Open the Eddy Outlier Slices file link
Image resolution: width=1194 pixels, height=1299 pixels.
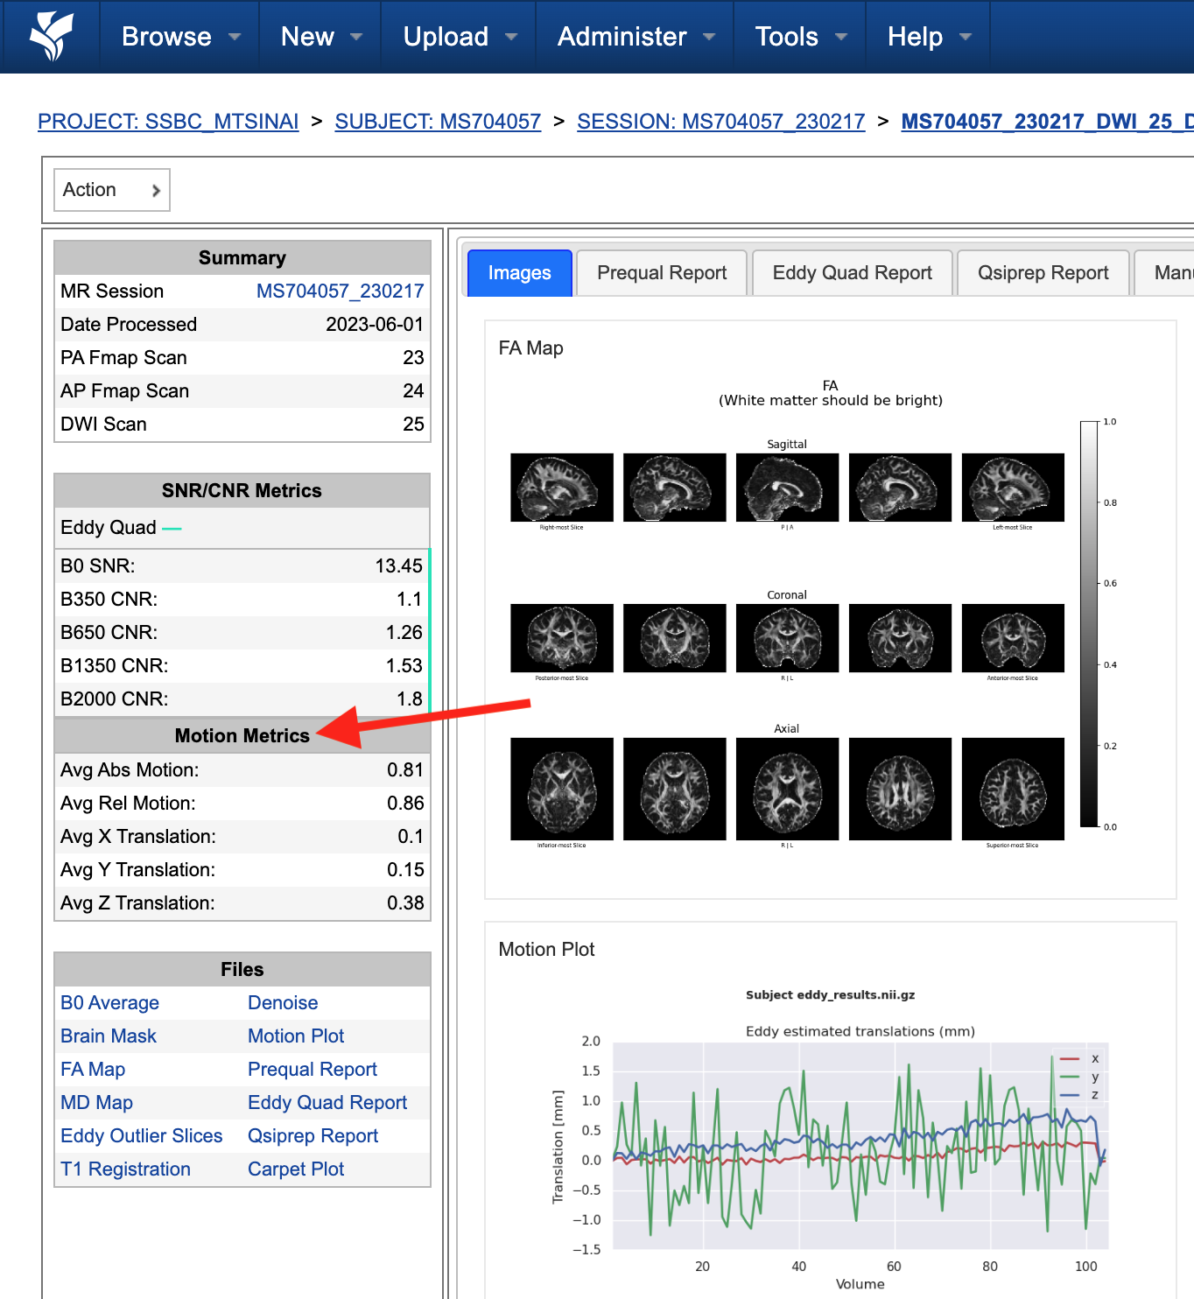(142, 1136)
